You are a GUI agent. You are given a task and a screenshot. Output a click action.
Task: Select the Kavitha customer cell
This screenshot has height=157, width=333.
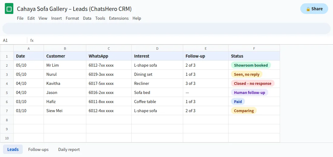coord(65,83)
